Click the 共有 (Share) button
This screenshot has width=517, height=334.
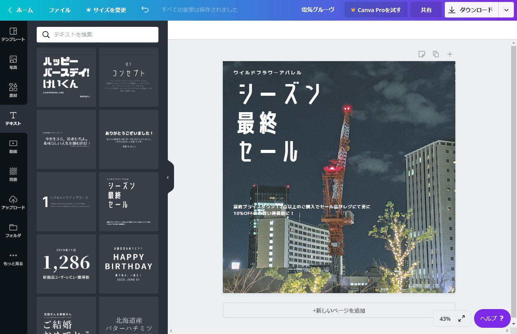(x=426, y=10)
